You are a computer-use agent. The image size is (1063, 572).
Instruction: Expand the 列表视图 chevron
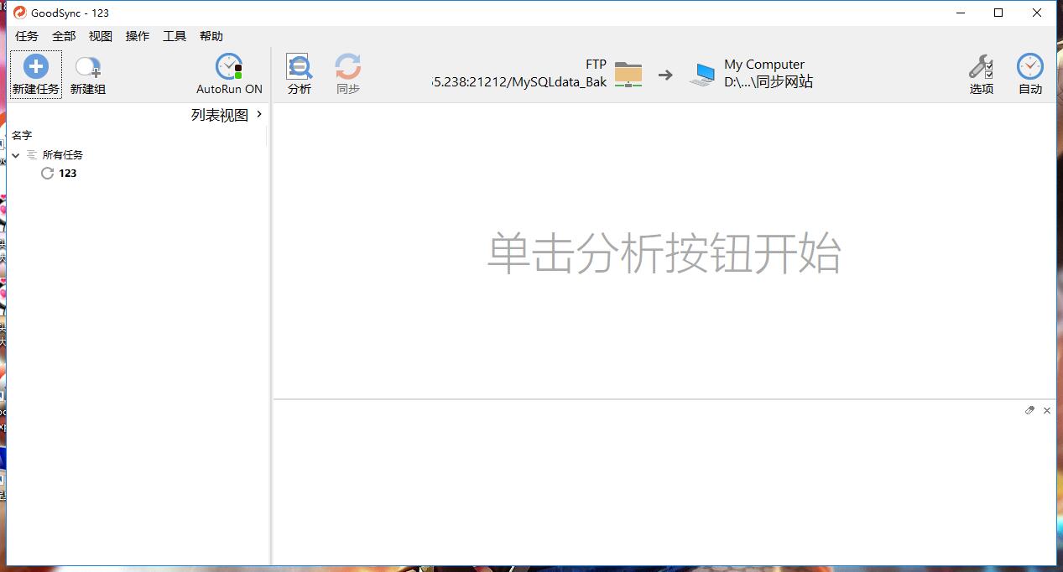[259, 114]
